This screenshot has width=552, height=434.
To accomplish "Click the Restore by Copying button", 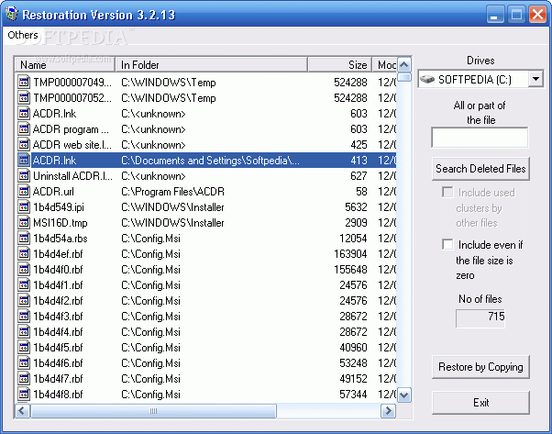I will (480, 367).
